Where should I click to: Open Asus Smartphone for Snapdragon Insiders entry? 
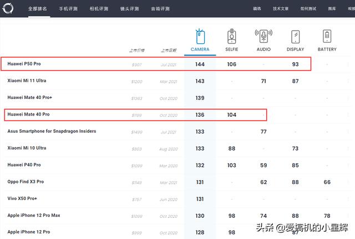point(52,131)
